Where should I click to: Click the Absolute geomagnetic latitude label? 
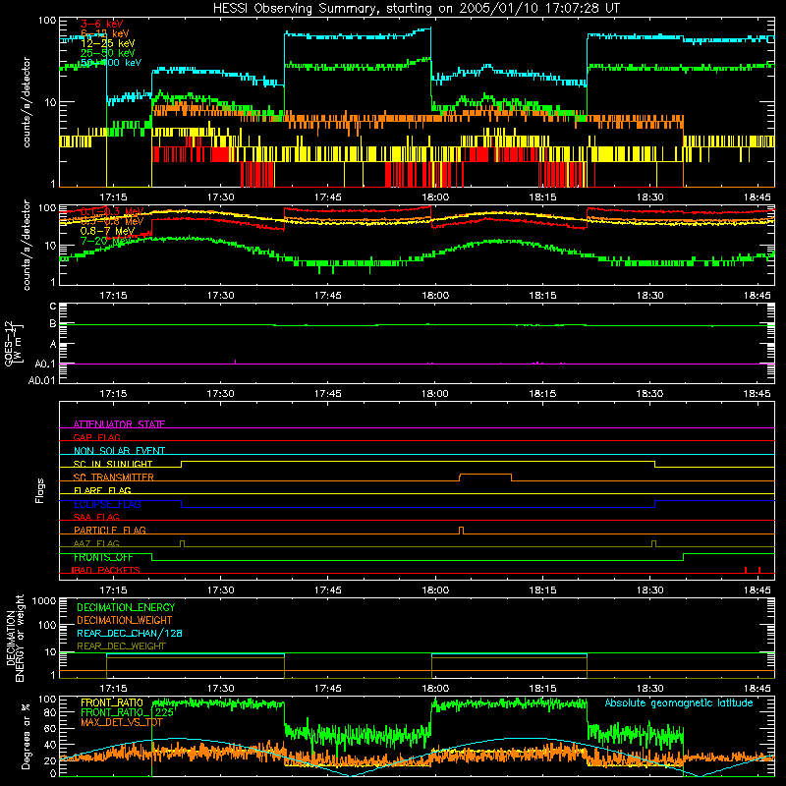(679, 702)
